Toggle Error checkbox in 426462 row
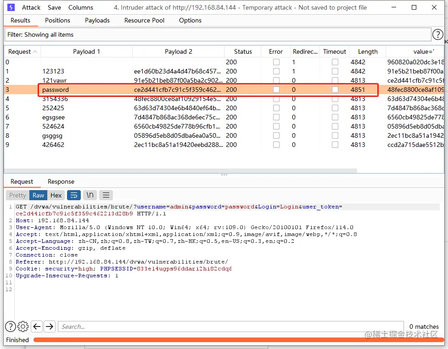Screen dimensions: 448x349 276,145
